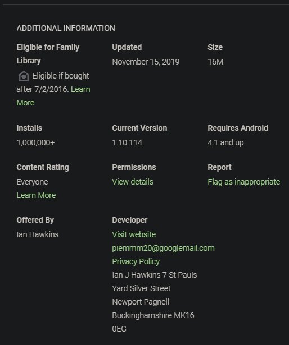Viewport: 289px width, 345px height.
Task: Click the 4.1 and up Android requirement
Action: (225, 142)
